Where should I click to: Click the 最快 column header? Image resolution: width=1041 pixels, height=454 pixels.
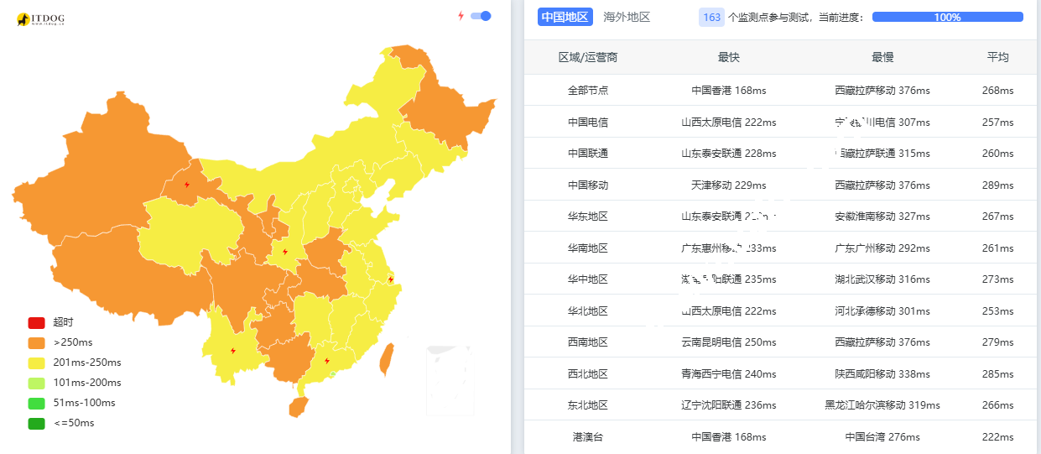coord(729,57)
